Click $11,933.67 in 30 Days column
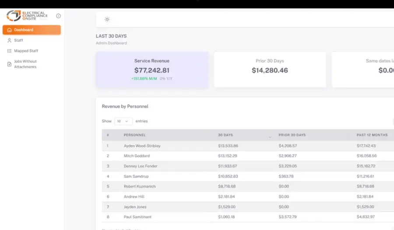The image size is (394, 230). click(227, 166)
